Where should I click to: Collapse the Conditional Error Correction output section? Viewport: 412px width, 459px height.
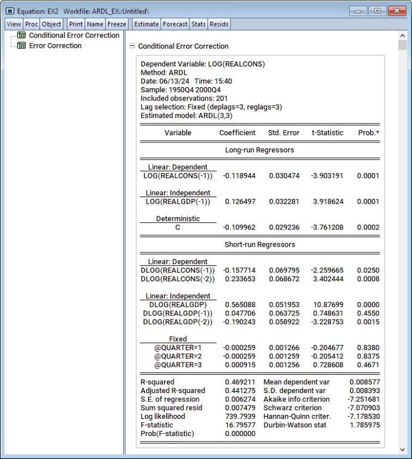[132, 46]
